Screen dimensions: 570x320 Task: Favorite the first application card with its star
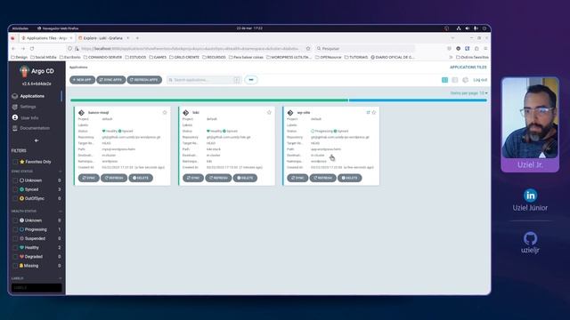click(165, 113)
